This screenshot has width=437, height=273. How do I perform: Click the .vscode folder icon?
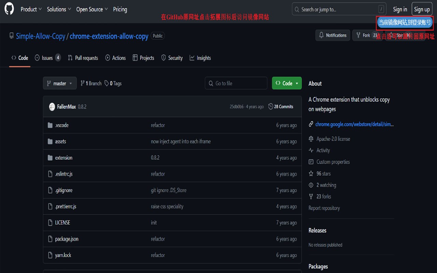point(50,125)
